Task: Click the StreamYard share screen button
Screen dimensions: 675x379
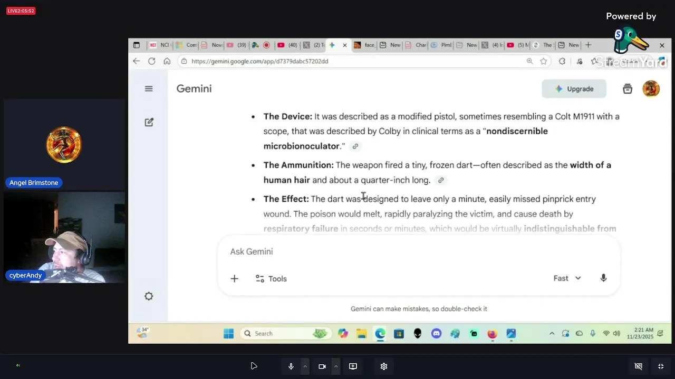Action: tap(353, 366)
